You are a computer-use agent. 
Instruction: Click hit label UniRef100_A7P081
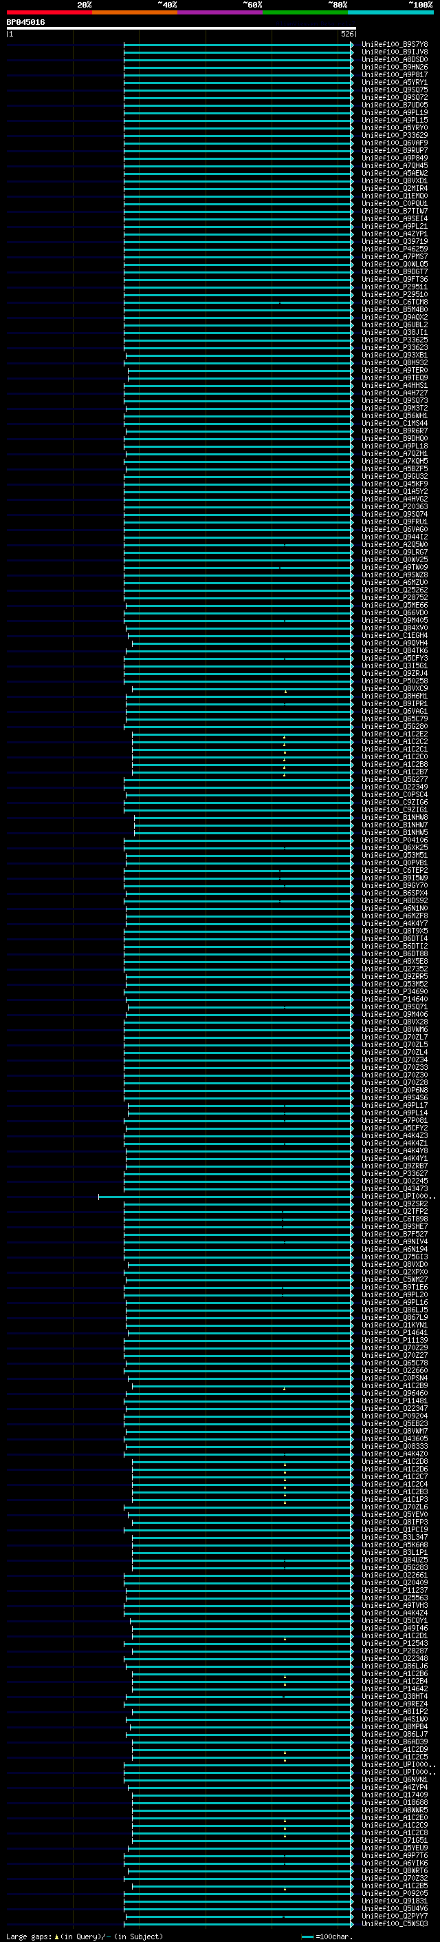click(394, 1120)
